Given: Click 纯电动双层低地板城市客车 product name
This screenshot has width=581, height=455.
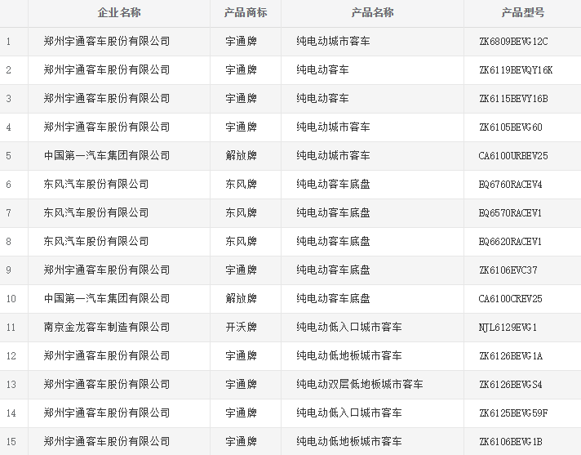Looking at the screenshot, I should click(359, 384).
